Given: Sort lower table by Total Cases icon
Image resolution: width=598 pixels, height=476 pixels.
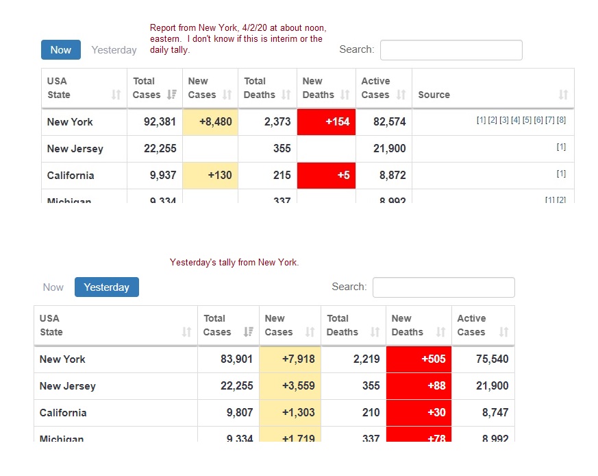Looking at the screenshot, I should 248,331.
